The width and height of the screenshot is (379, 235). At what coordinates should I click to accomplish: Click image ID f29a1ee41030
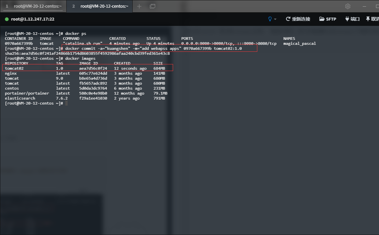[x=93, y=98]
